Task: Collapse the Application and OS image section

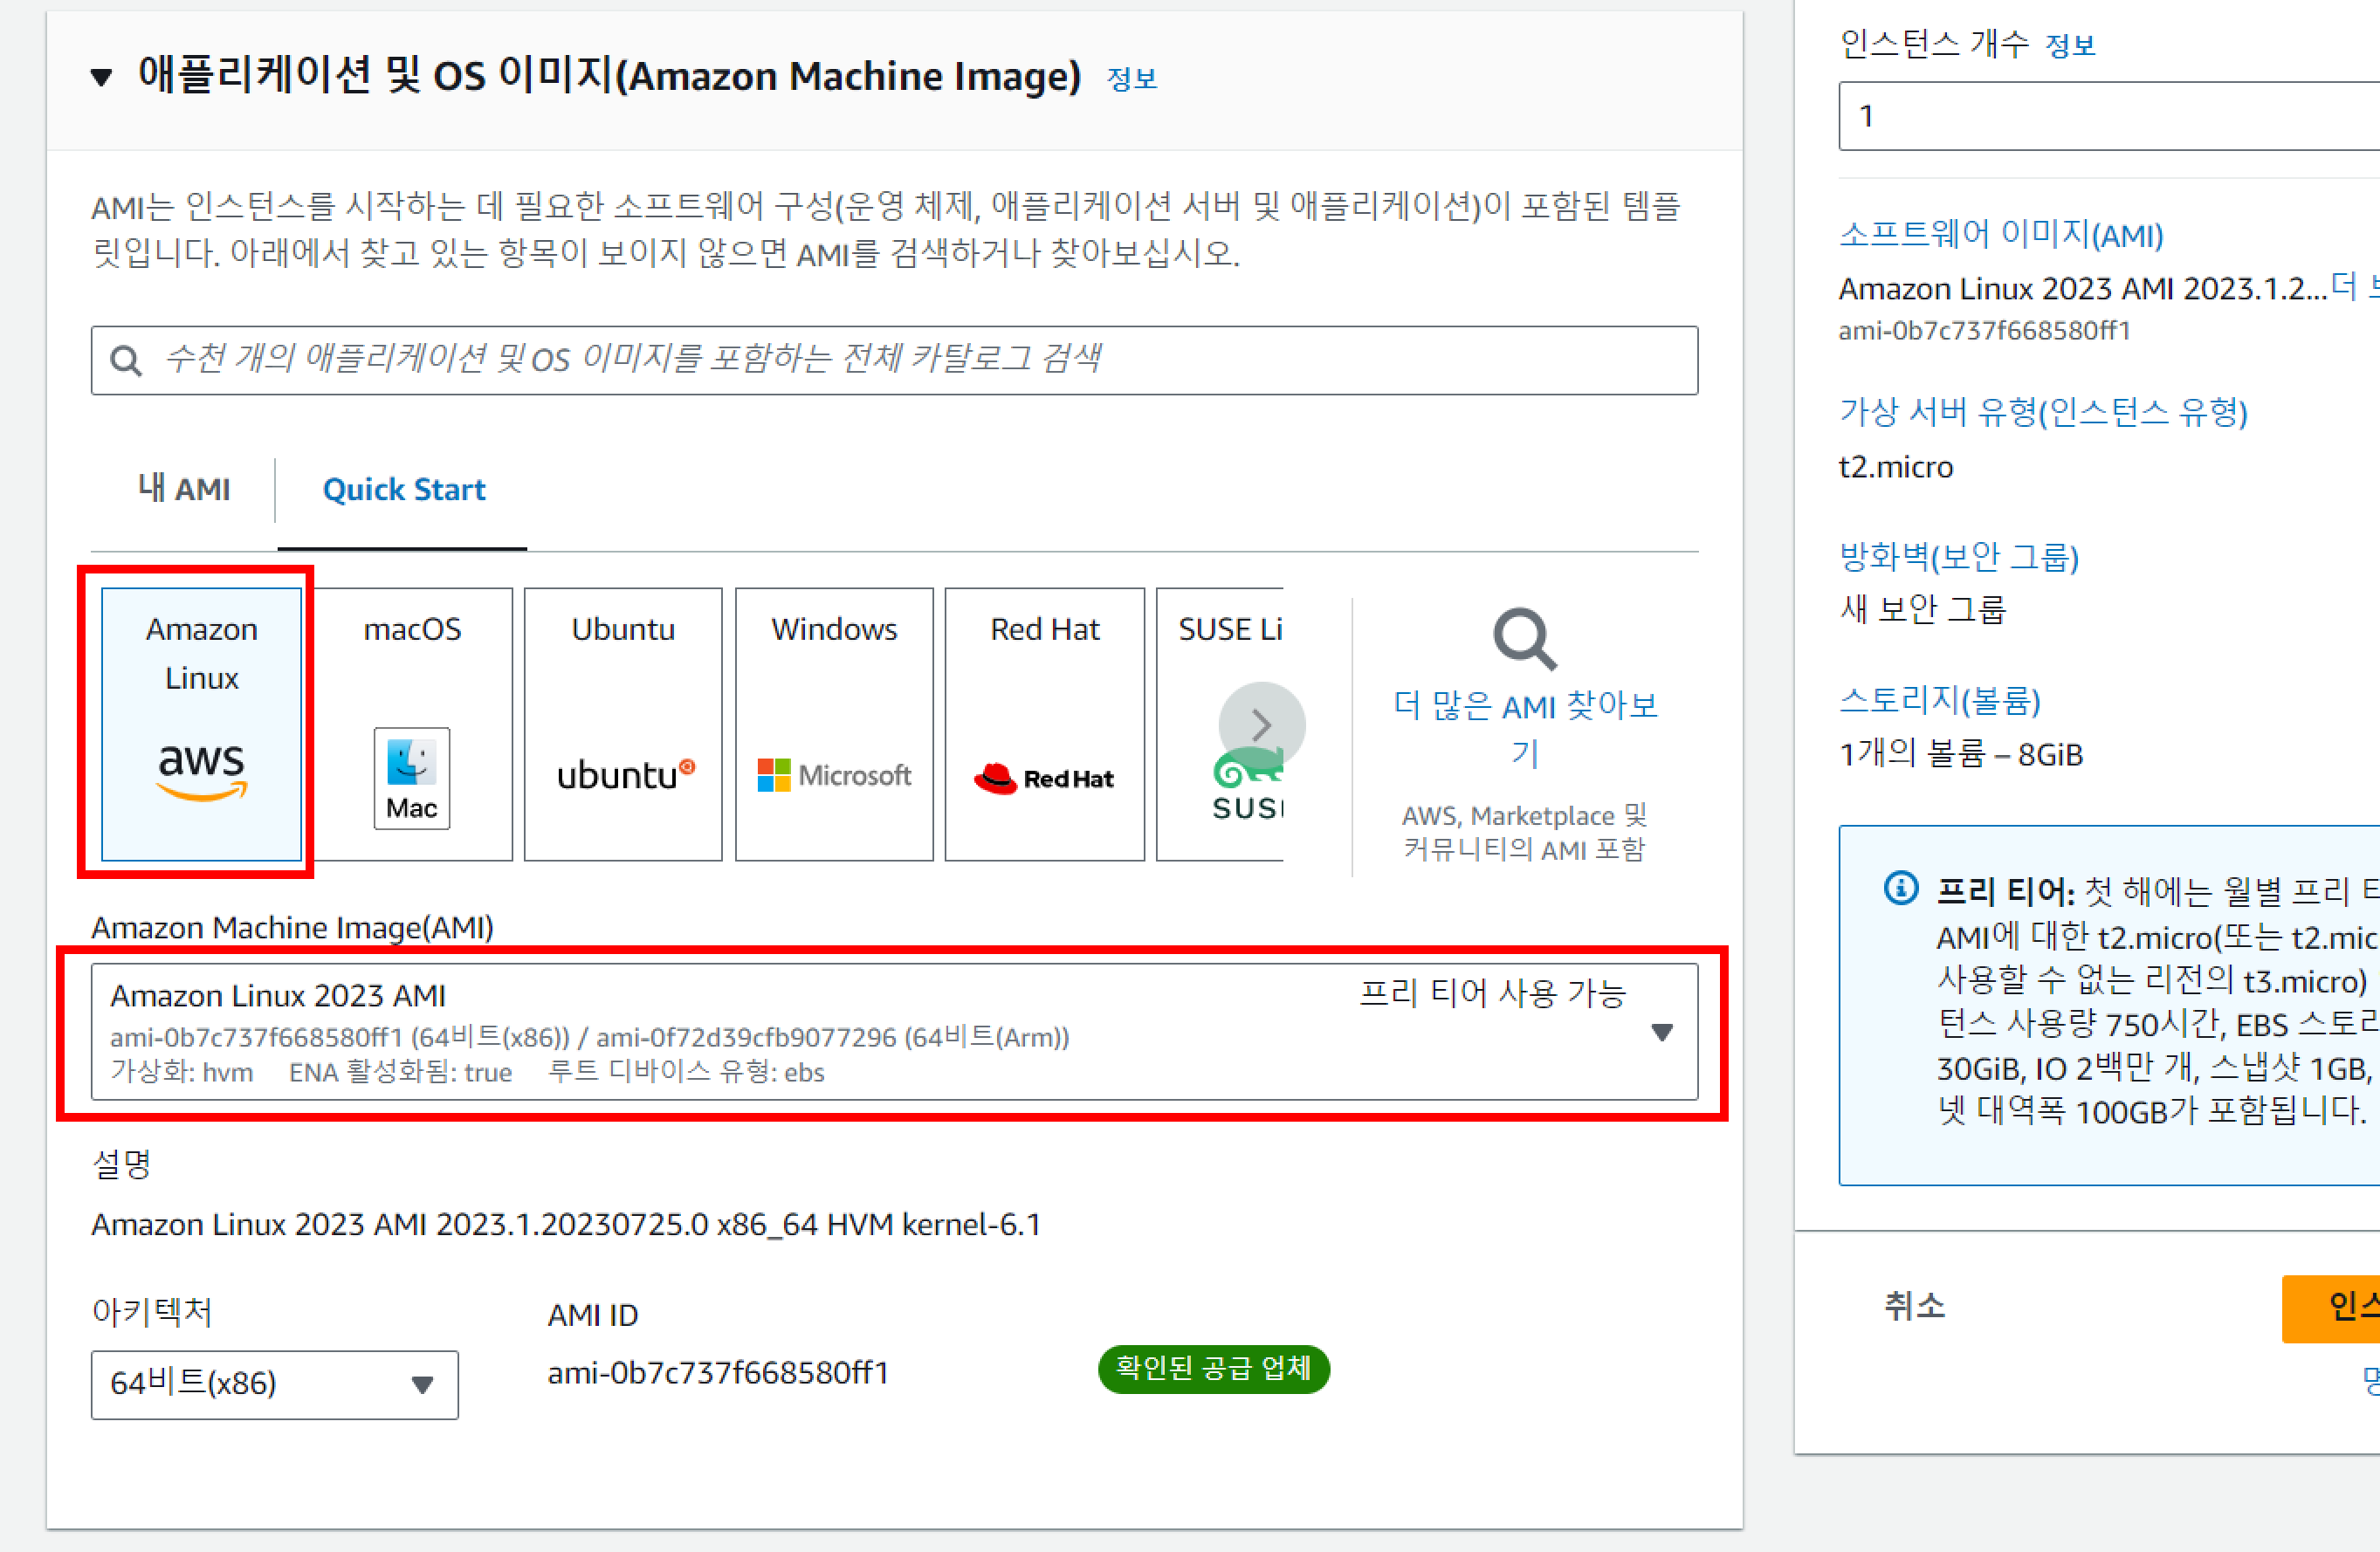Action: [101, 77]
